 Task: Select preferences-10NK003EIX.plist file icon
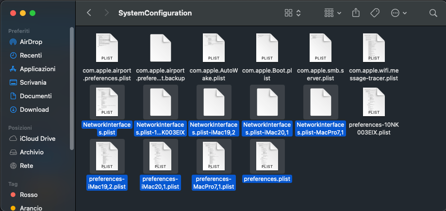tap(374, 102)
